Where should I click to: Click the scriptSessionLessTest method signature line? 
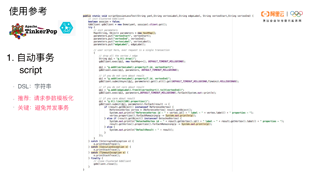coord(168,16)
